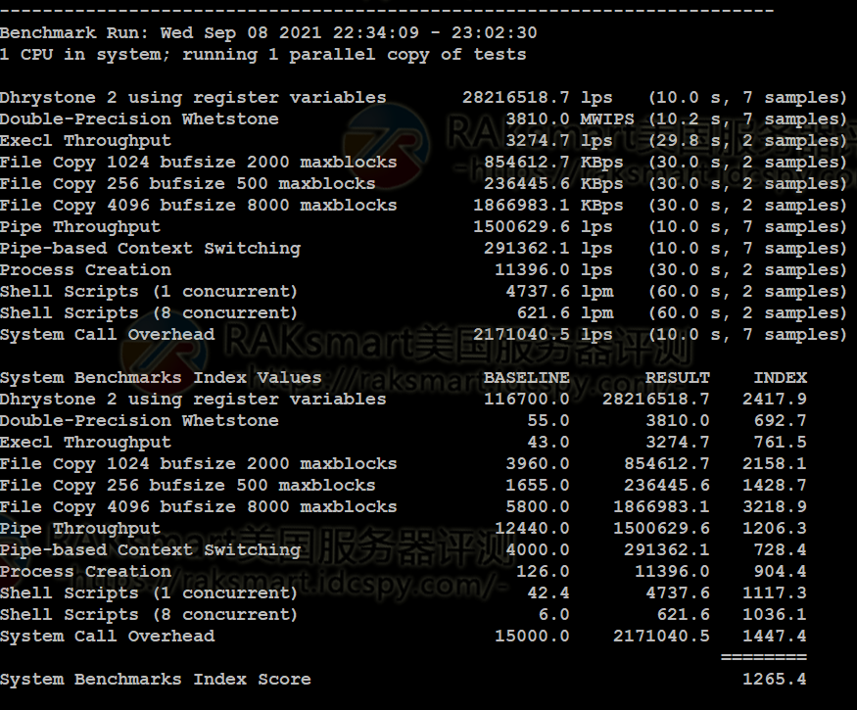
Task: Click the System Call Overhead baseline 15000.0
Action: (x=532, y=637)
